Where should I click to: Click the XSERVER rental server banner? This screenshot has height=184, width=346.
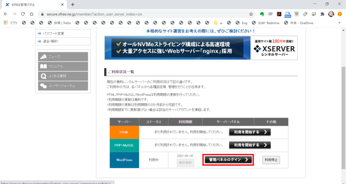[201, 48]
